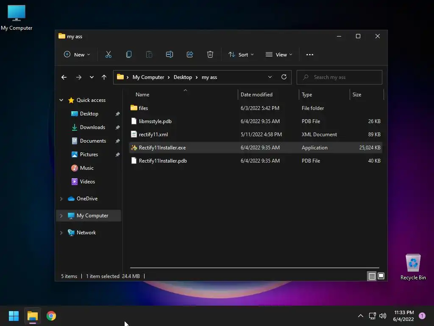Open the Windows Start menu
Viewport: 434px width, 326px height.
(14, 316)
